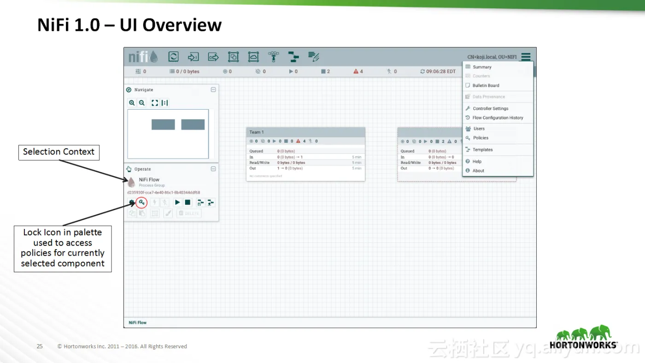The width and height of the screenshot is (645, 363).
Task: Click the Actual size navigate icon
Action: [x=164, y=103]
